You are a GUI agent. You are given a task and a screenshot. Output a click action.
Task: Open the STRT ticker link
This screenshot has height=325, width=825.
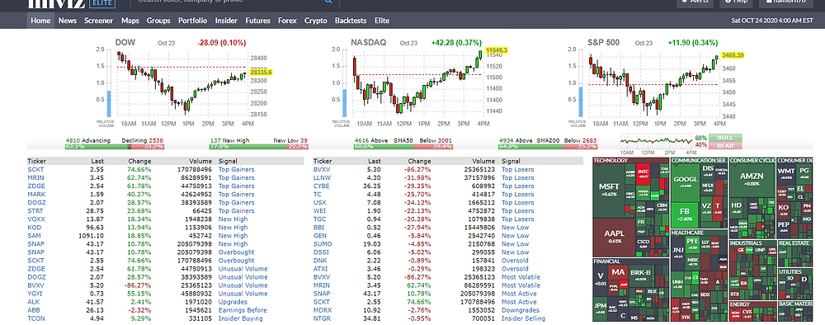(x=35, y=211)
